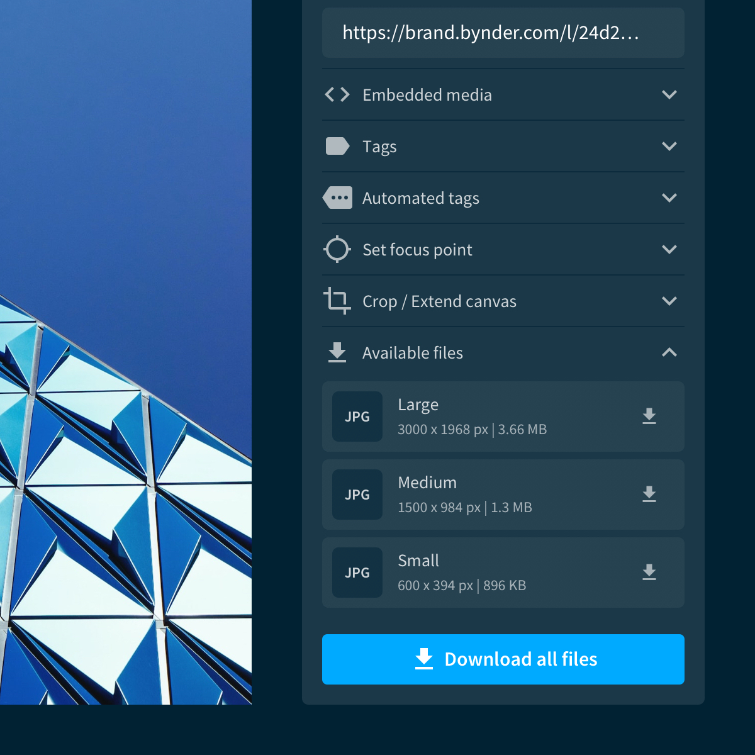The image size is (755, 755).
Task: Select the Crop / Extend canvas icon
Action: 337,301
